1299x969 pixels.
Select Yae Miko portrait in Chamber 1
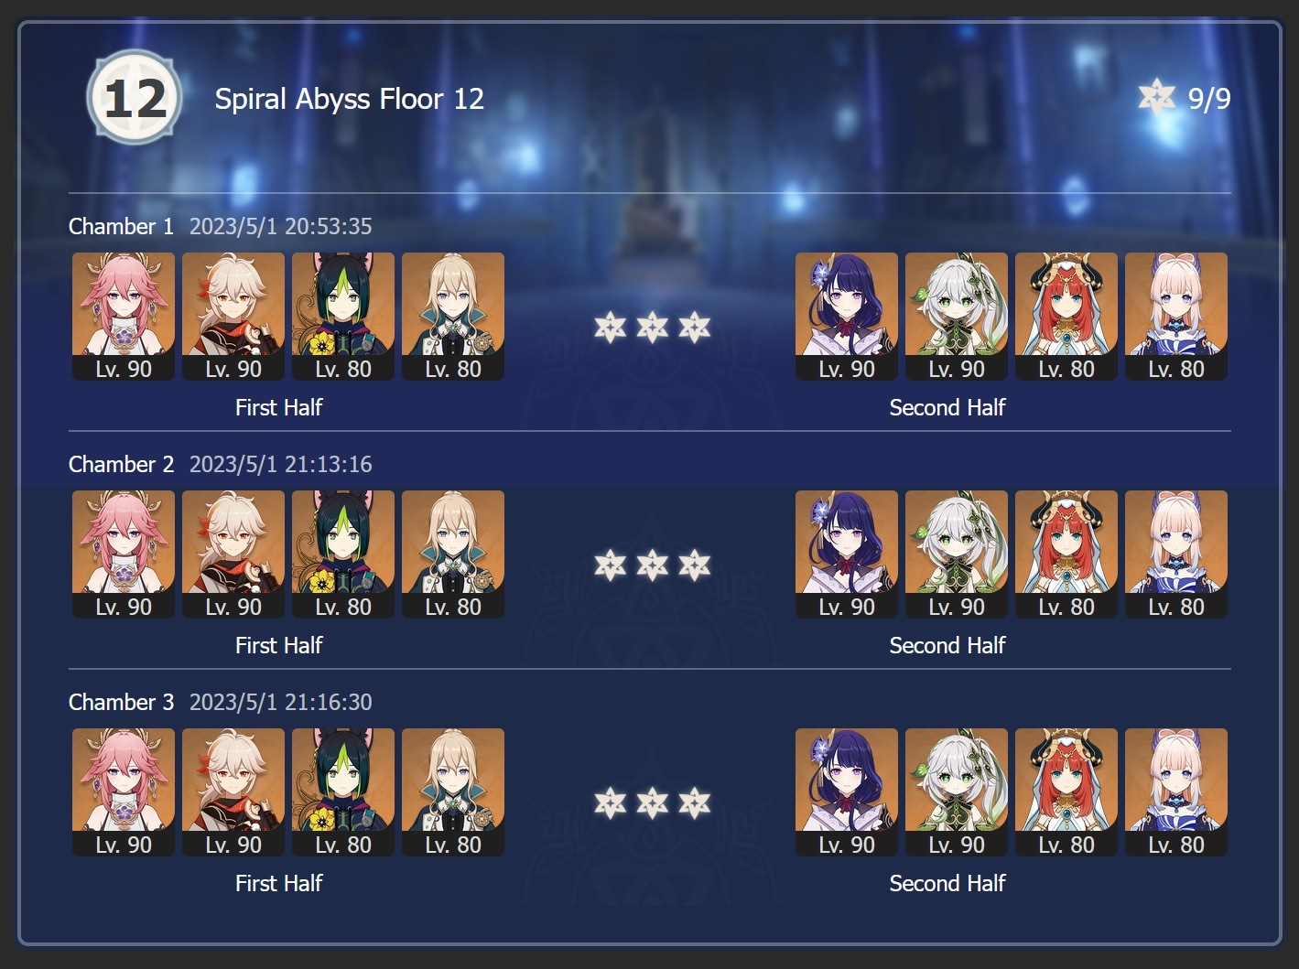click(x=124, y=317)
